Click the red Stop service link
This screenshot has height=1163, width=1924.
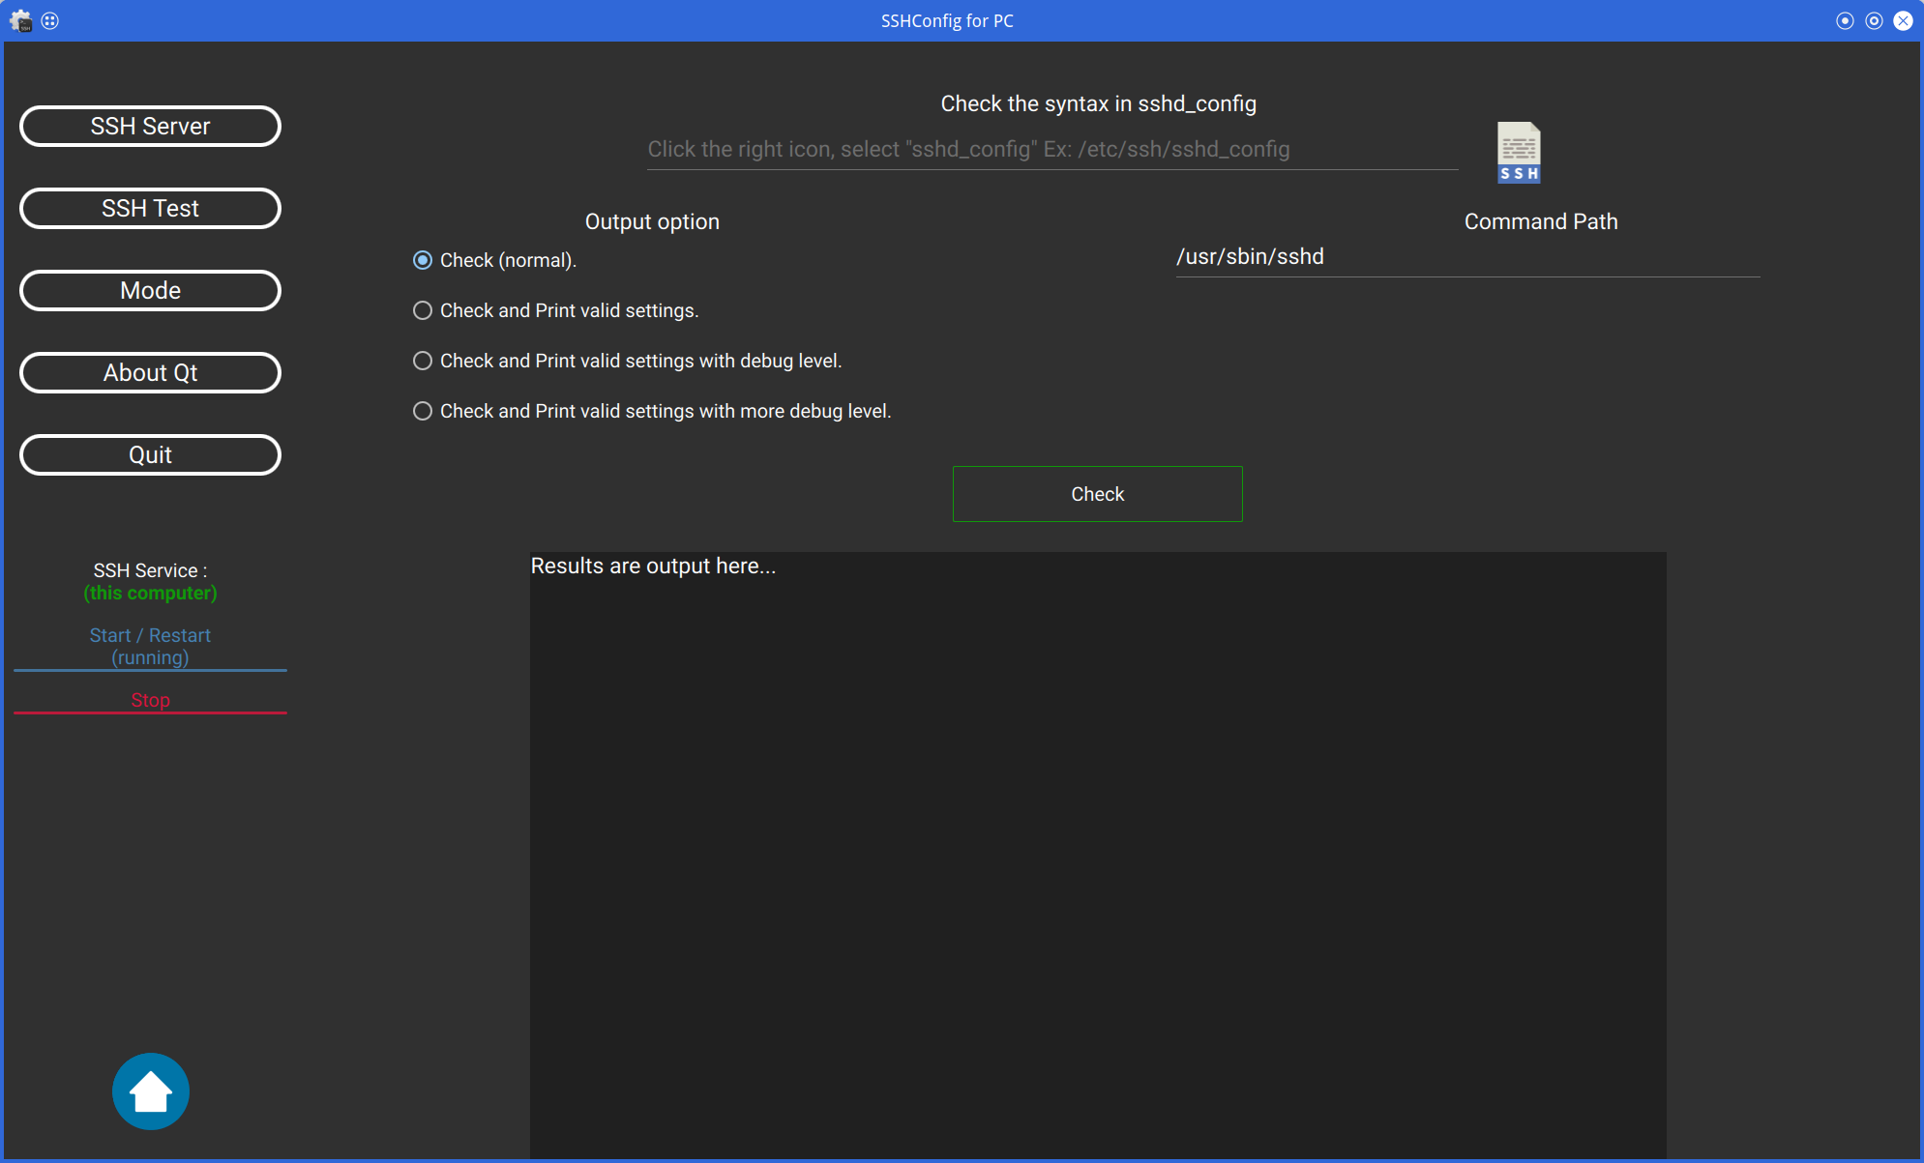pyautogui.click(x=150, y=700)
